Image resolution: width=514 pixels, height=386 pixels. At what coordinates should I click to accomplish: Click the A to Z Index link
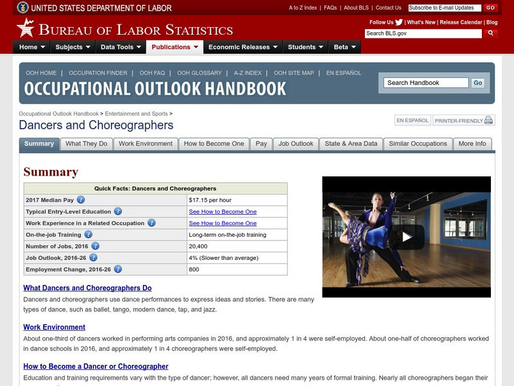point(303,8)
